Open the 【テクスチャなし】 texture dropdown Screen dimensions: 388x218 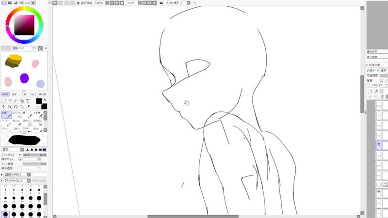coord(29,180)
